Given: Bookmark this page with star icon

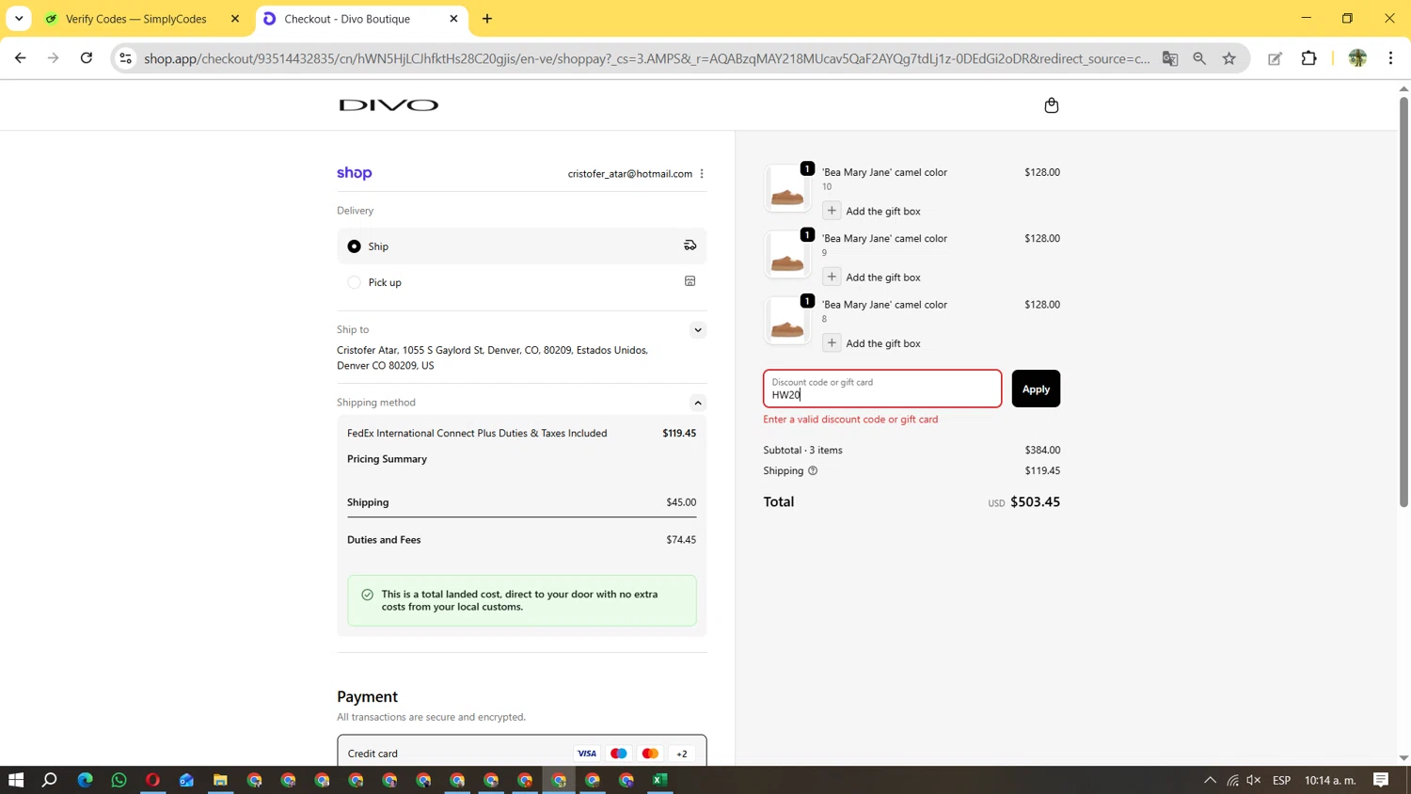Looking at the screenshot, I should click(x=1229, y=58).
